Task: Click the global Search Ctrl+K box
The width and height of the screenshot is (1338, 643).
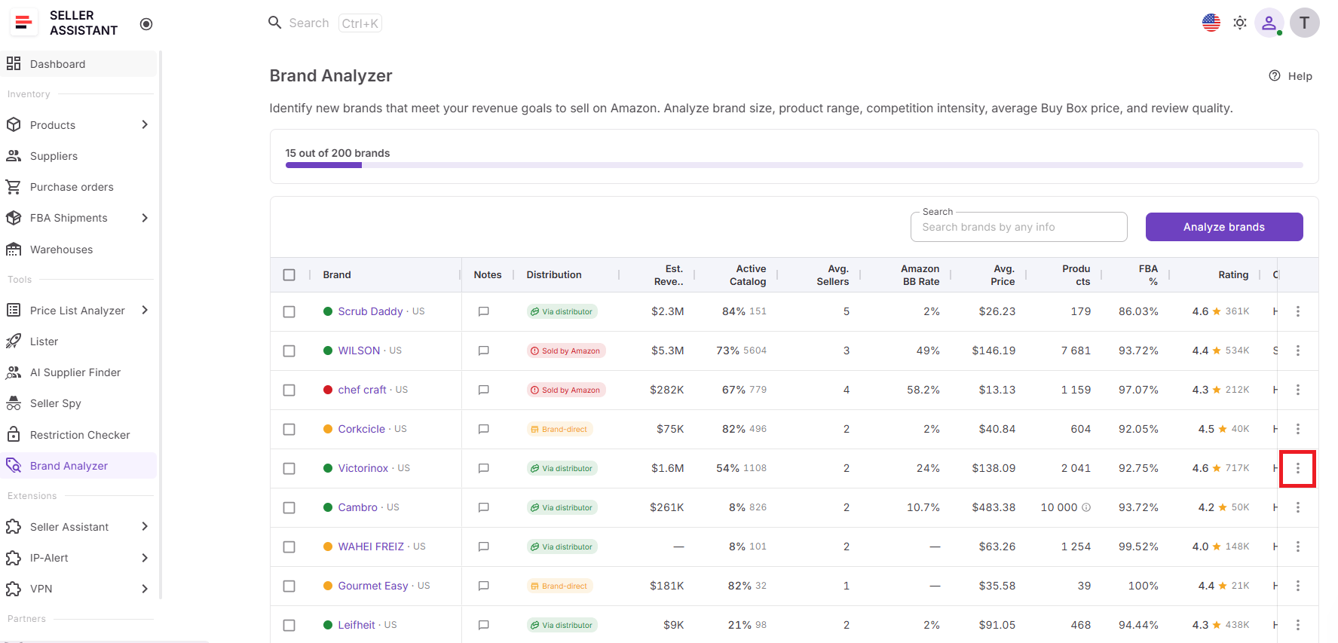Action: (x=325, y=23)
